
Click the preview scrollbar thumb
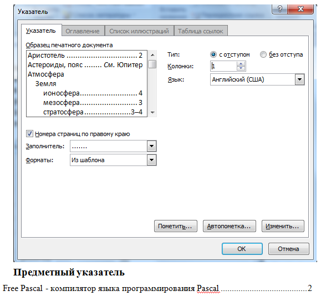[152, 64]
